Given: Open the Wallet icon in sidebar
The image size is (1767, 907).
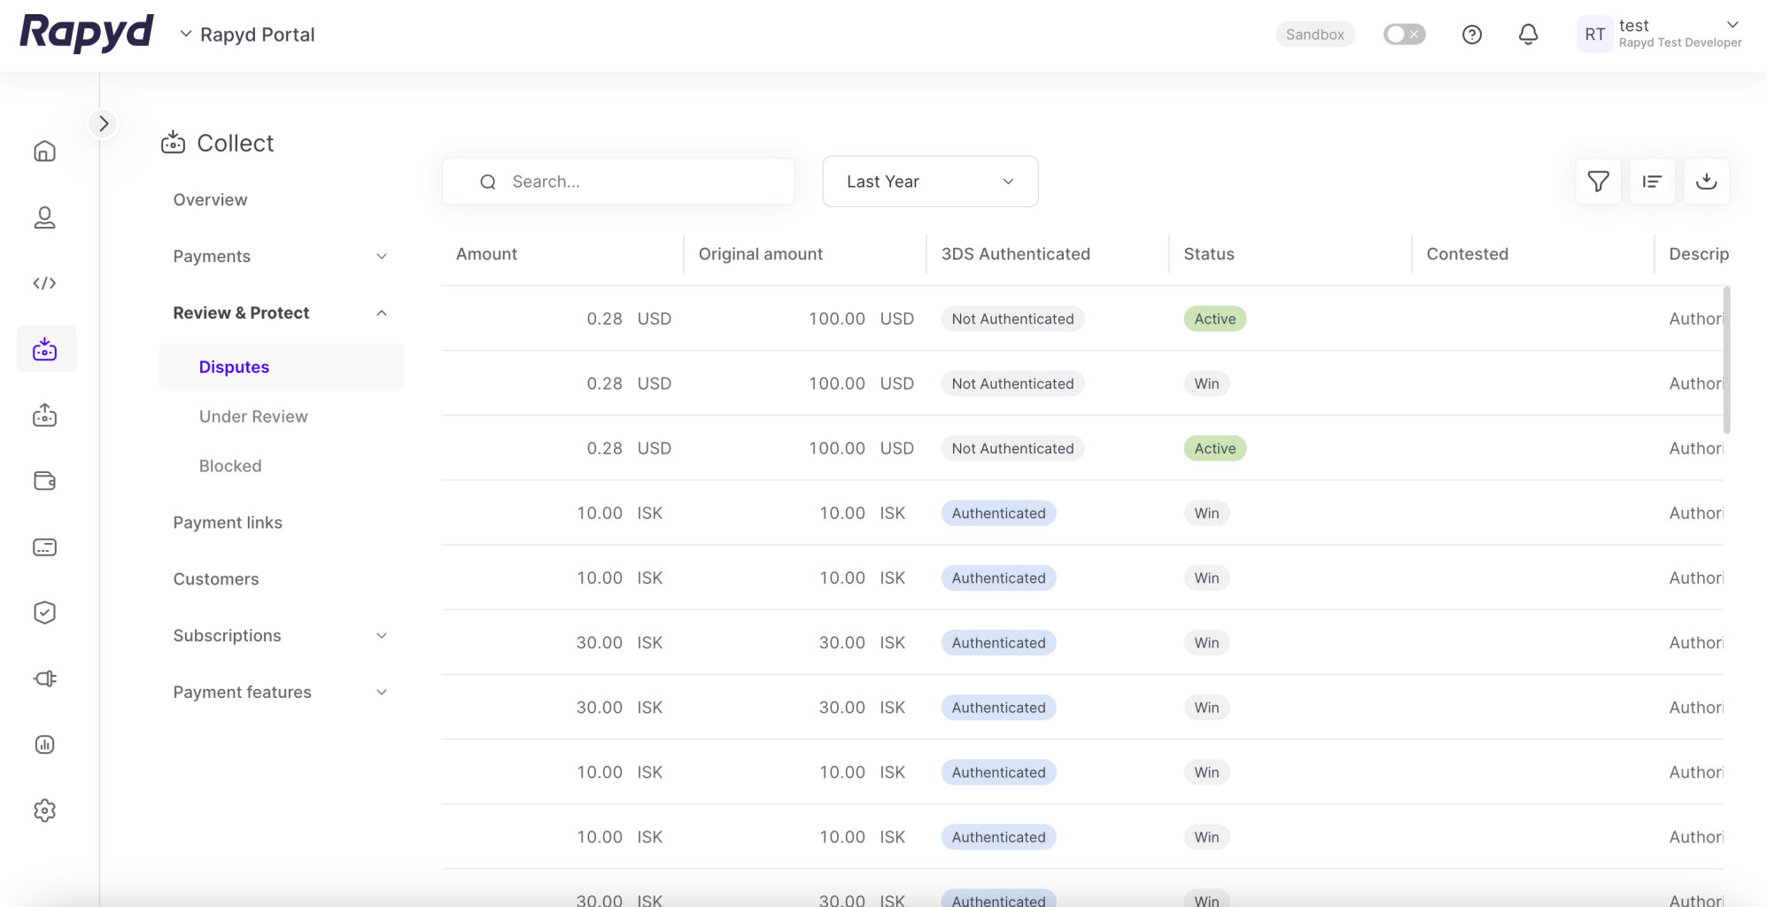Looking at the screenshot, I should [x=45, y=481].
